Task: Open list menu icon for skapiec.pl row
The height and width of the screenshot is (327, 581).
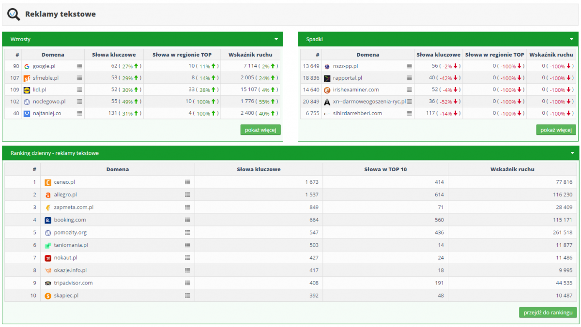Action: pyautogui.click(x=187, y=296)
